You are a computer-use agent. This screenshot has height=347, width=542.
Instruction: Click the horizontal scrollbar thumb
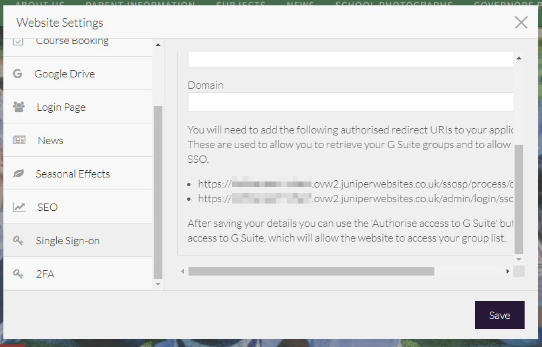(311, 272)
